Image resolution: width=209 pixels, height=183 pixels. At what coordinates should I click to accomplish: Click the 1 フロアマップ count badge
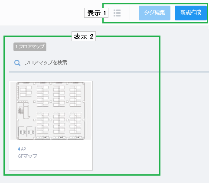pyautogui.click(x=30, y=47)
